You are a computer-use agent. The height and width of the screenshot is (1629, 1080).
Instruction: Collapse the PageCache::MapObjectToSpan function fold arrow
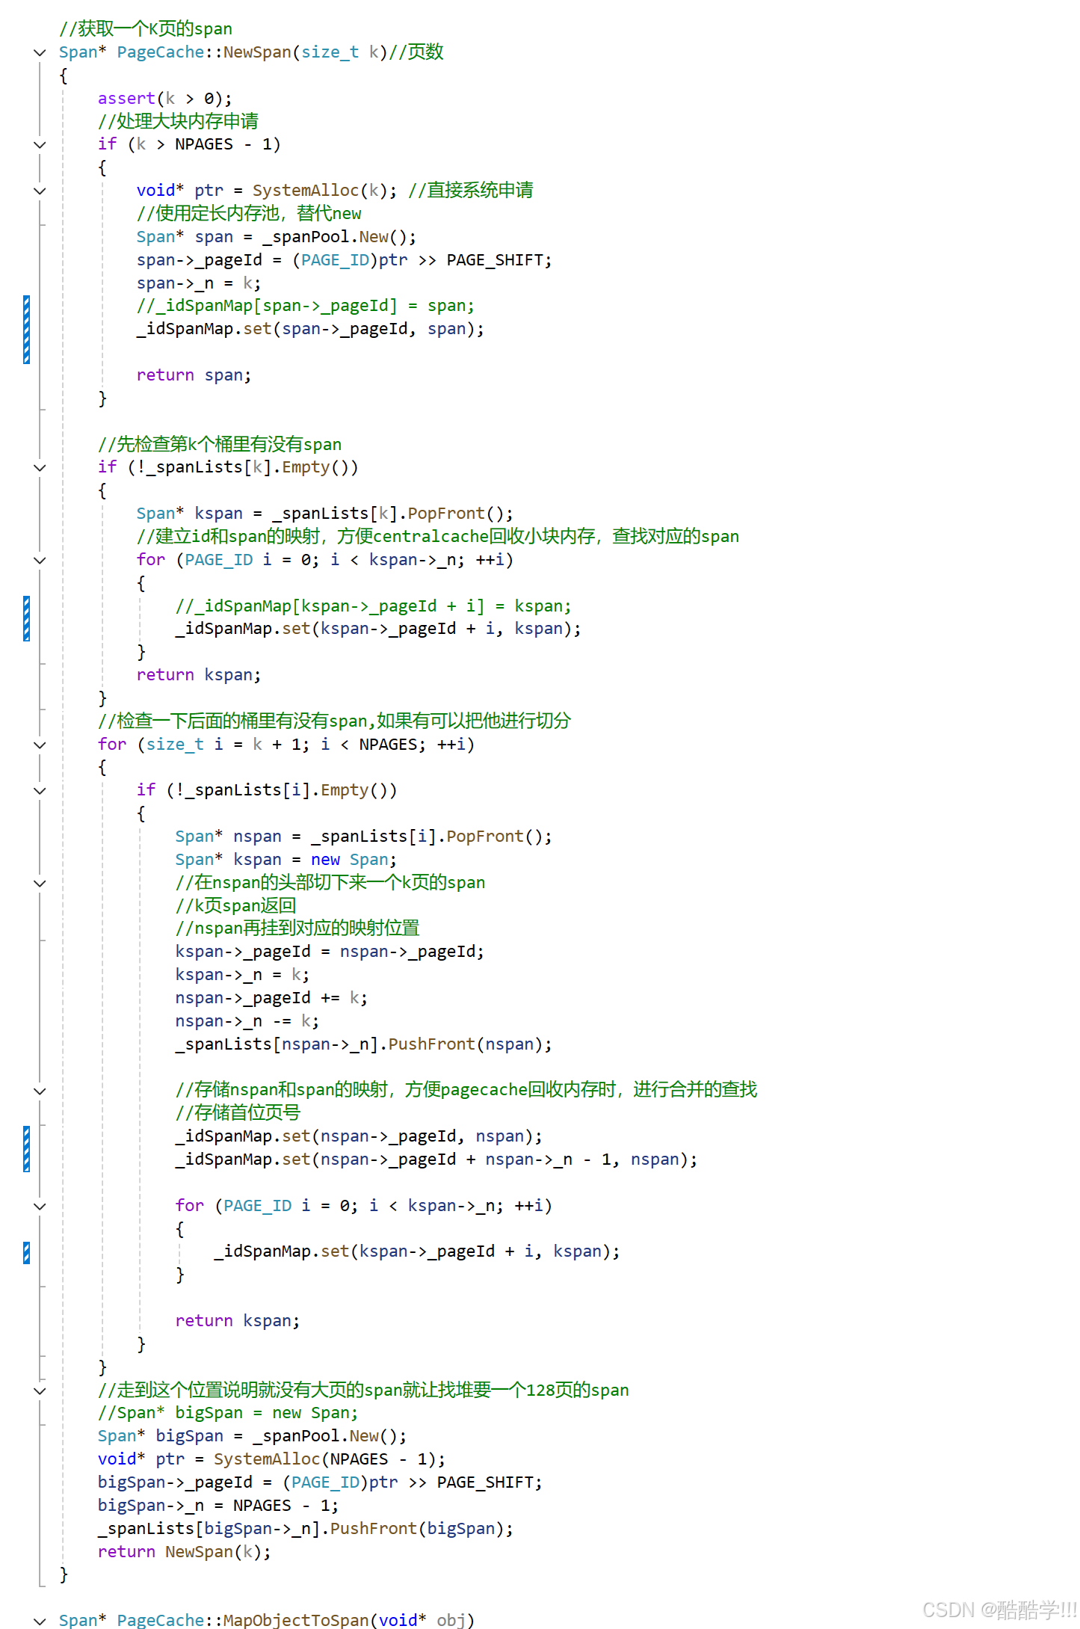[x=40, y=1621]
